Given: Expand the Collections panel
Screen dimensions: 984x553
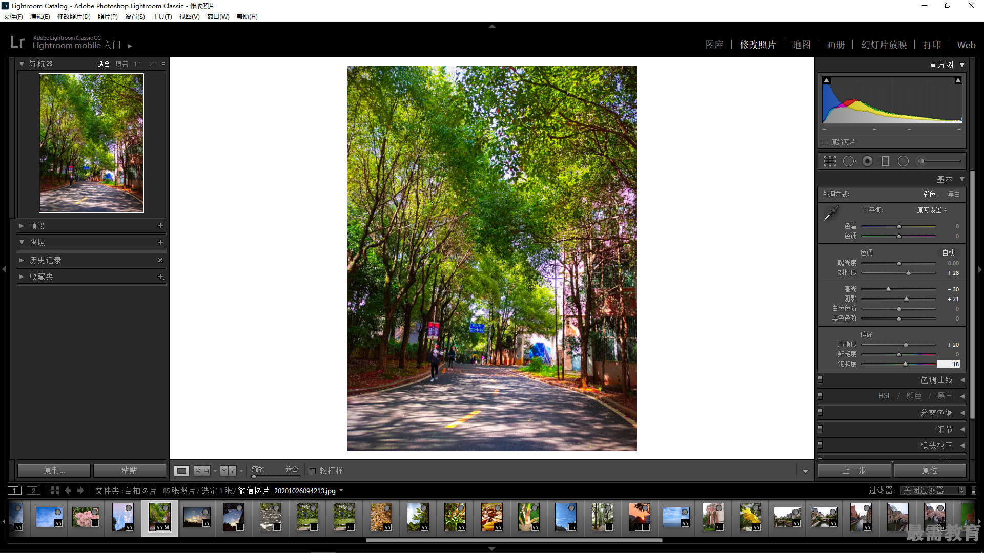Looking at the screenshot, I should (22, 276).
